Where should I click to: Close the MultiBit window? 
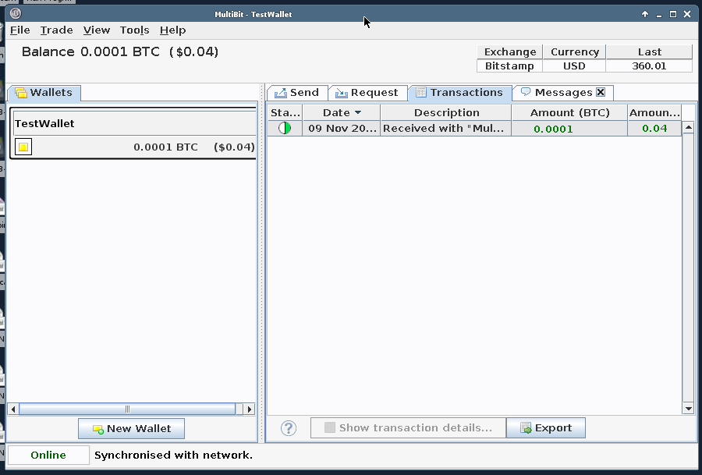[x=687, y=14]
